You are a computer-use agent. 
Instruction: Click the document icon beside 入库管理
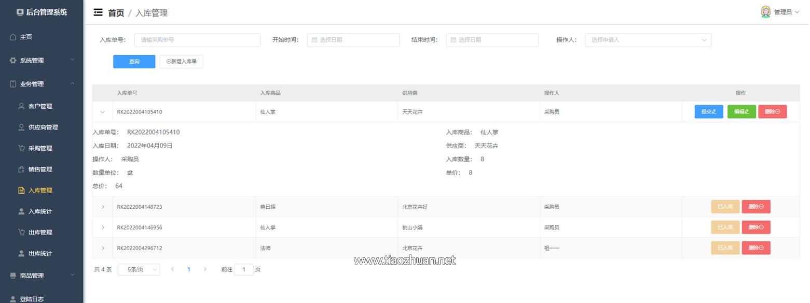click(x=21, y=191)
